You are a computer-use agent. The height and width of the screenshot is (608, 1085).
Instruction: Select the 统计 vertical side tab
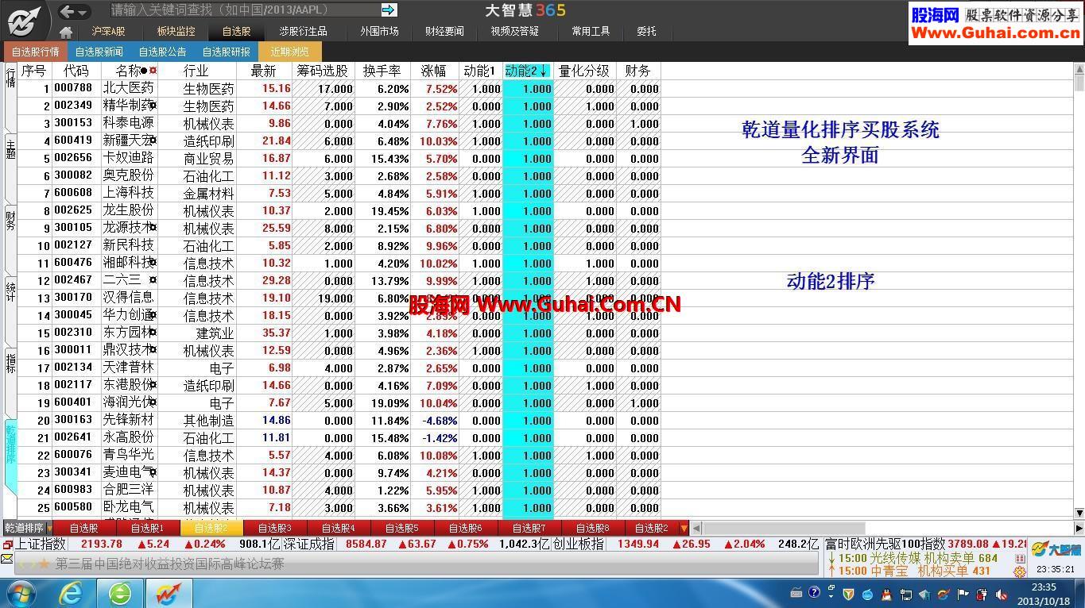tap(10, 291)
